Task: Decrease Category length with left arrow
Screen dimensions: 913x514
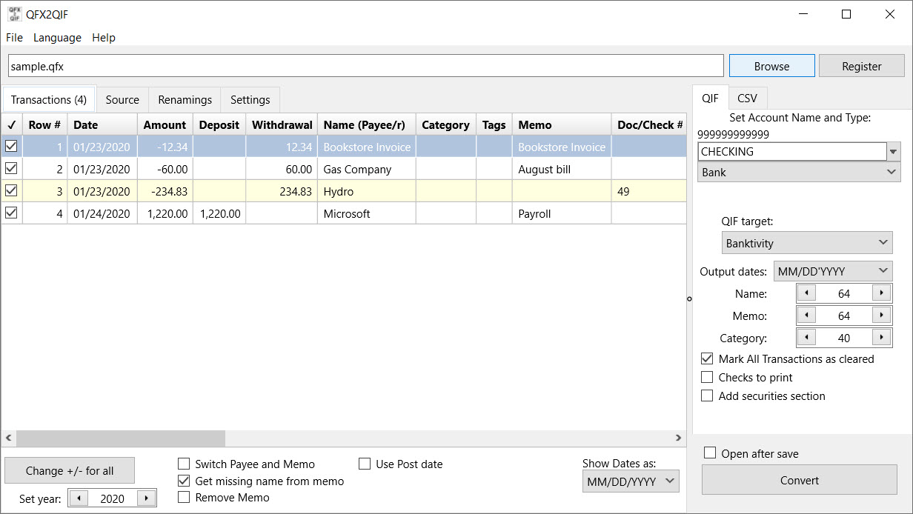Action: pyautogui.click(x=807, y=338)
